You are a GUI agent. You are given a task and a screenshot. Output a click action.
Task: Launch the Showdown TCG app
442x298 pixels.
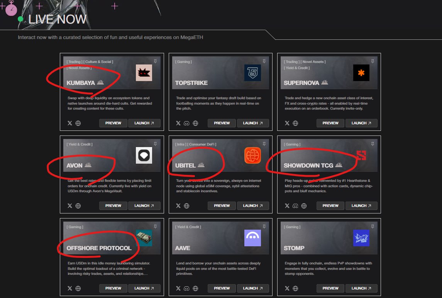(361, 206)
